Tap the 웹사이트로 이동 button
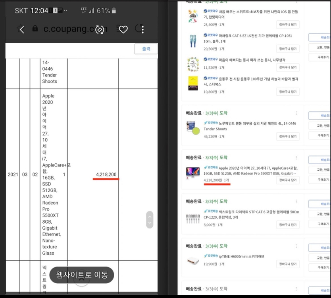 [81, 275]
